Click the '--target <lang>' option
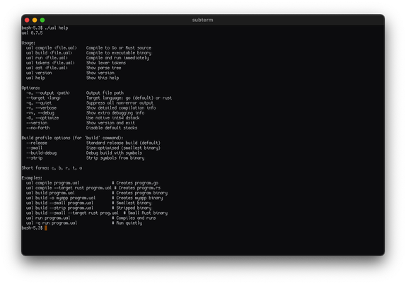 43,98
